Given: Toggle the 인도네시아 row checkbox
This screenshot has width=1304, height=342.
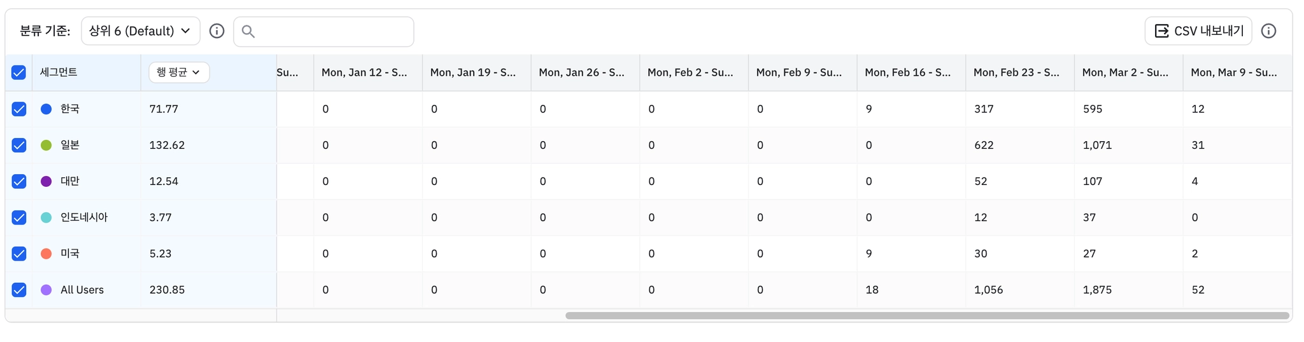Looking at the screenshot, I should point(19,217).
